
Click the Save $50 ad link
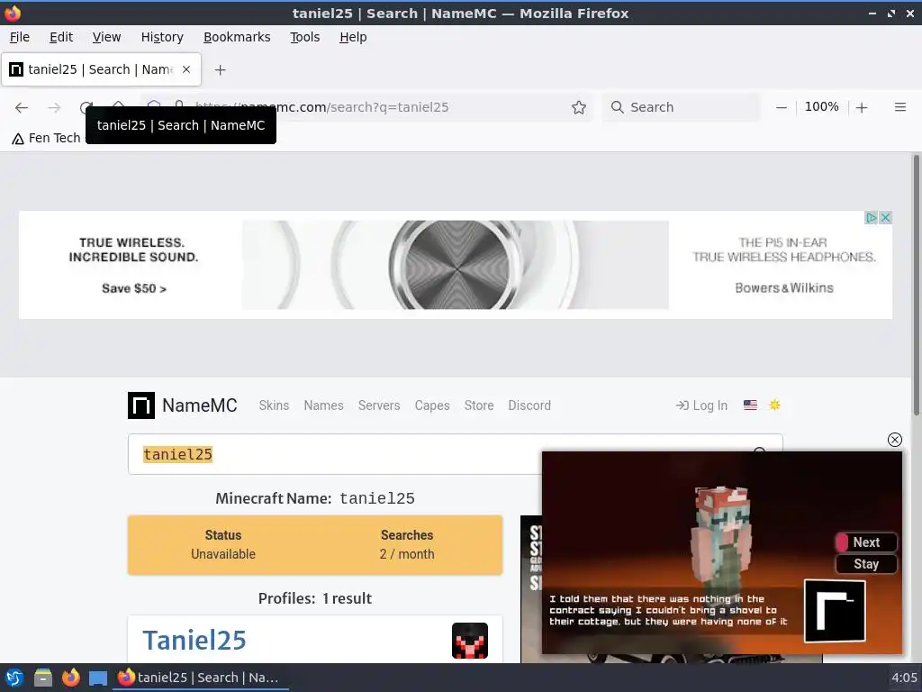tap(134, 288)
